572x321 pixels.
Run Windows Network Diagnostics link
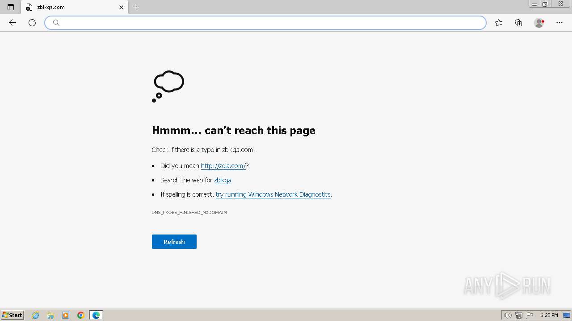coord(273,194)
